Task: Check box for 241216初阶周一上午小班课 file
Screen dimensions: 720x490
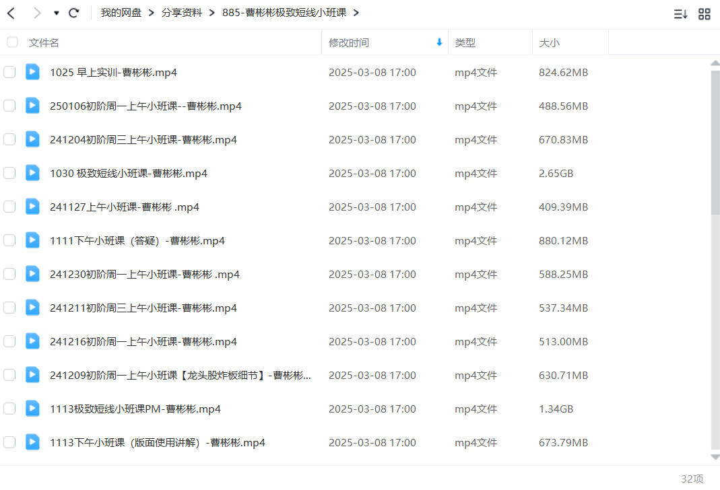Action: click(x=9, y=341)
